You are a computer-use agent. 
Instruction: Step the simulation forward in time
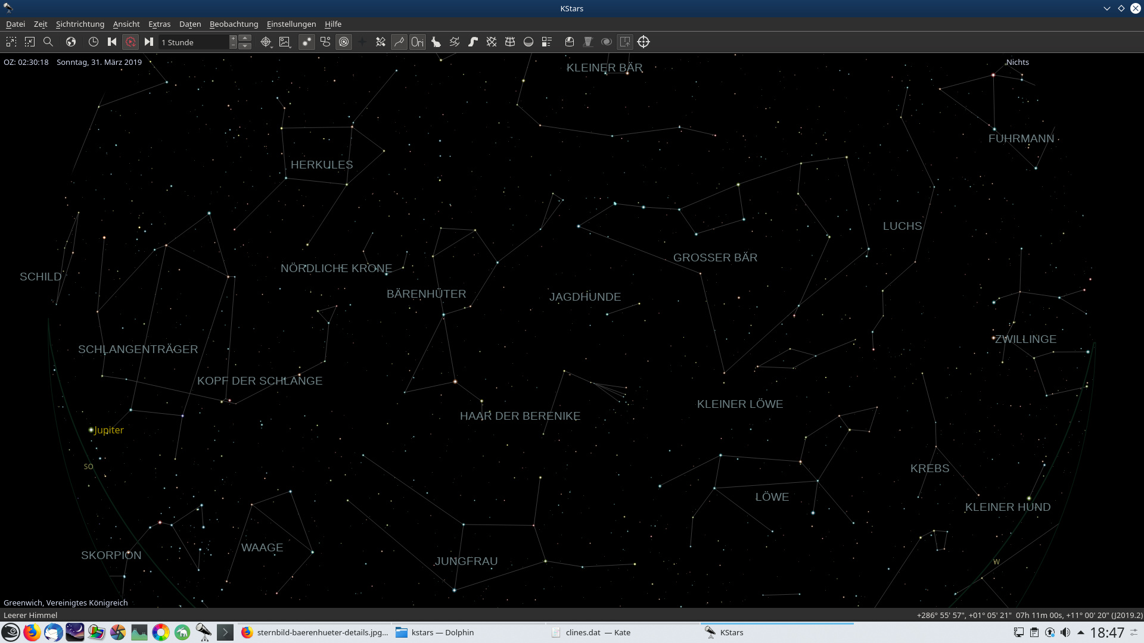149,42
